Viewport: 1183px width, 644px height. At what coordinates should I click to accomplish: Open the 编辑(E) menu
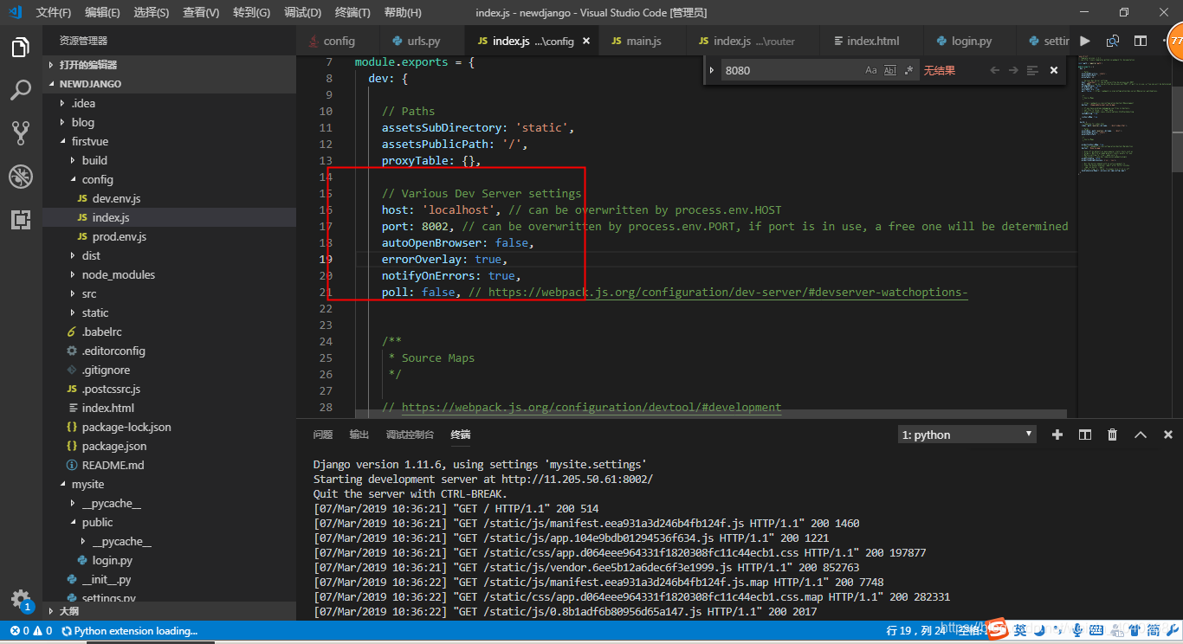pyautogui.click(x=102, y=12)
